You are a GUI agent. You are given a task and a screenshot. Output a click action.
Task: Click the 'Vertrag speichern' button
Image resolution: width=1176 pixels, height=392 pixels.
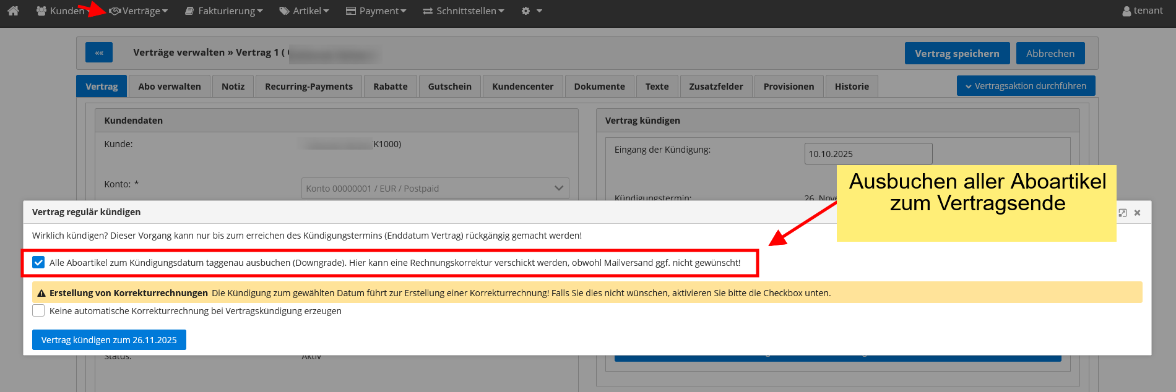pyautogui.click(x=957, y=54)
